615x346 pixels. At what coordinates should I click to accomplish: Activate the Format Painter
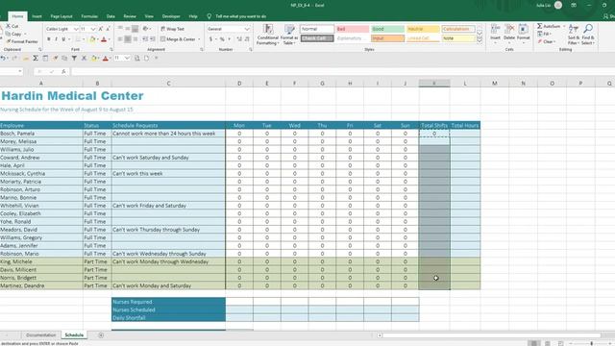[x=22, y=41]
